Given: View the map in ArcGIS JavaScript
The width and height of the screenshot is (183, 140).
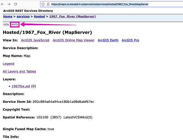Looking at the screenshot, I should (35, 40).
